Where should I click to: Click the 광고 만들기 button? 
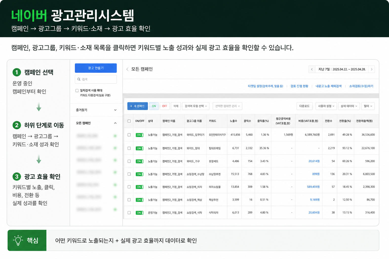point(96,68)
